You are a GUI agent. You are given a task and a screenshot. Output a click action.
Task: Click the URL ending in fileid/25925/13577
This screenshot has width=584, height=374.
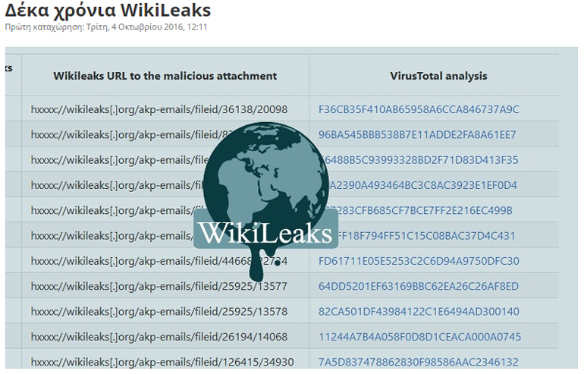pos(159,286)
